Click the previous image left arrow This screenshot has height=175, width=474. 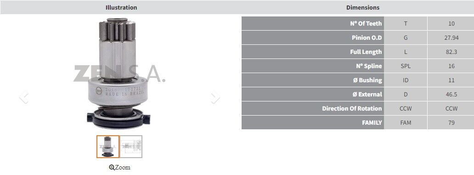coord(24,97)
